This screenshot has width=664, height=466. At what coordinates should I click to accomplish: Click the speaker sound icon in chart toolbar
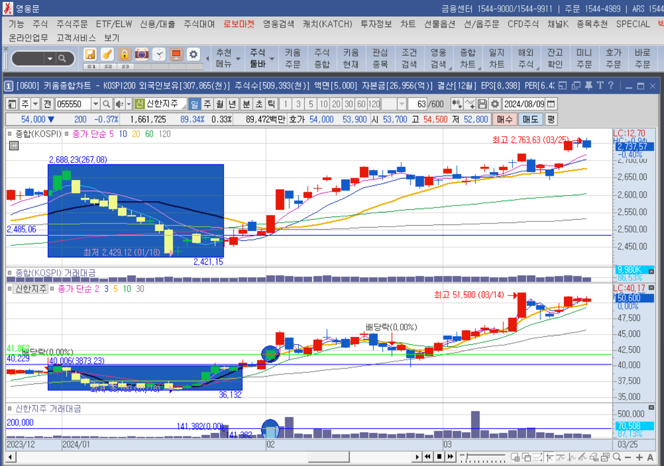120,104
